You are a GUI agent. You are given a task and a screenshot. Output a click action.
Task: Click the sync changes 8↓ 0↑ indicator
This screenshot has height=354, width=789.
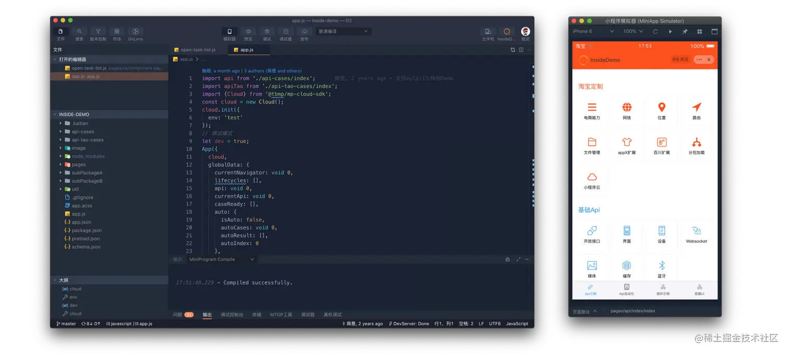91,324
